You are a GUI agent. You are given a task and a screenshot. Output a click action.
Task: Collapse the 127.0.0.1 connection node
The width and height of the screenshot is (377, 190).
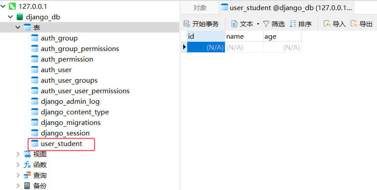4,7
